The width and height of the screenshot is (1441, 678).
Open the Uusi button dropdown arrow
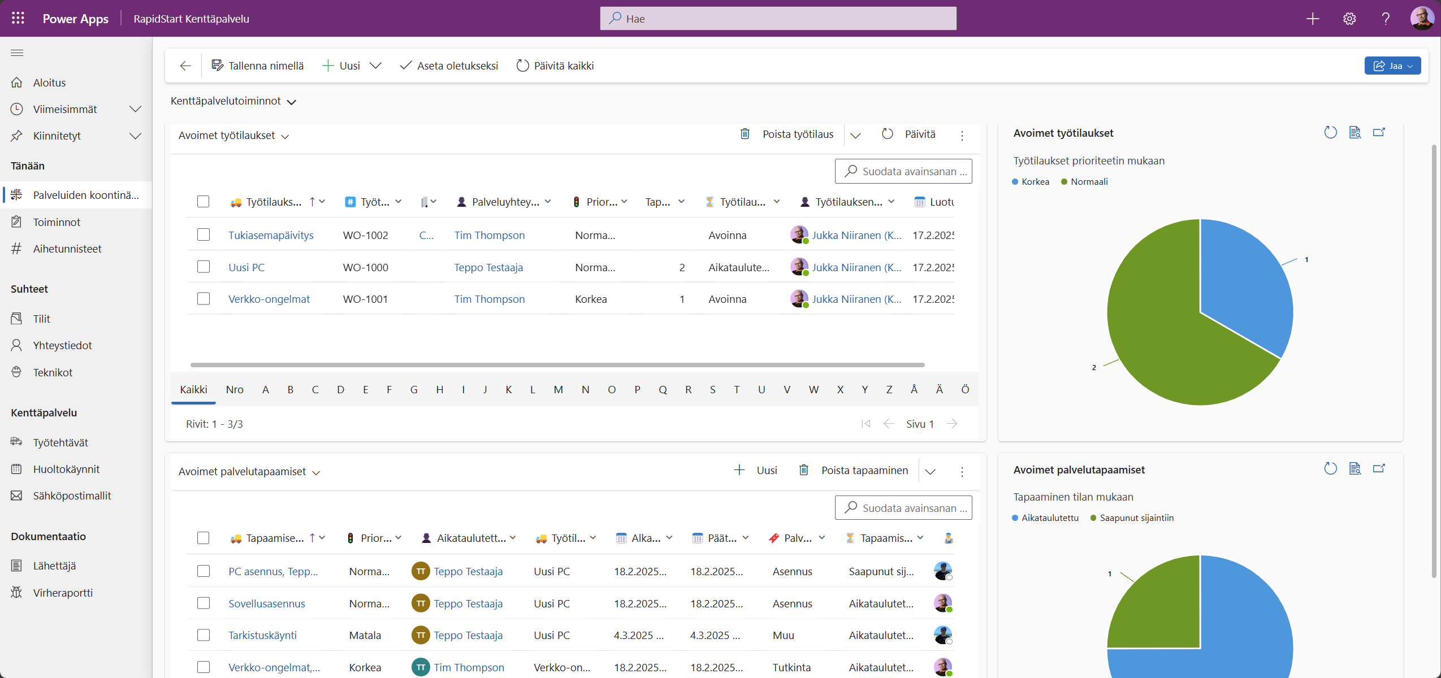[375, 65]
